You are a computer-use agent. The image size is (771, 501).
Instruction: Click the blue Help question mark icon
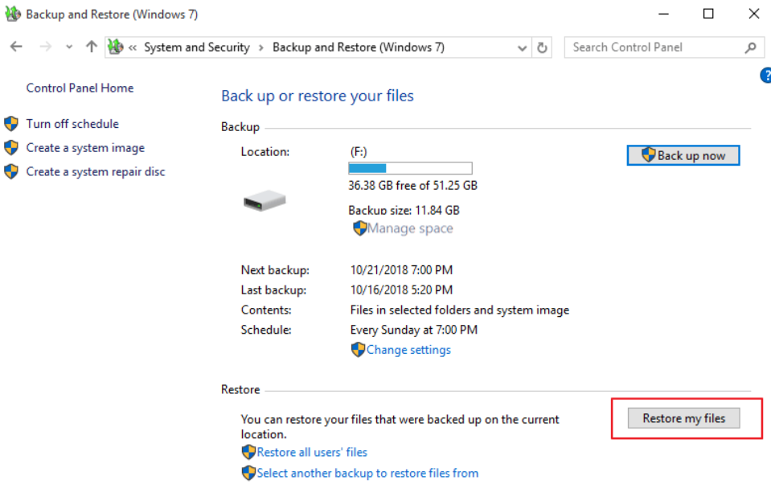(765, 76)
